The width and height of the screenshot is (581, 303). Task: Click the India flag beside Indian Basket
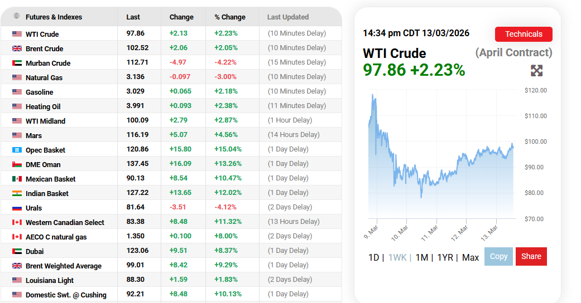point(17,193)
